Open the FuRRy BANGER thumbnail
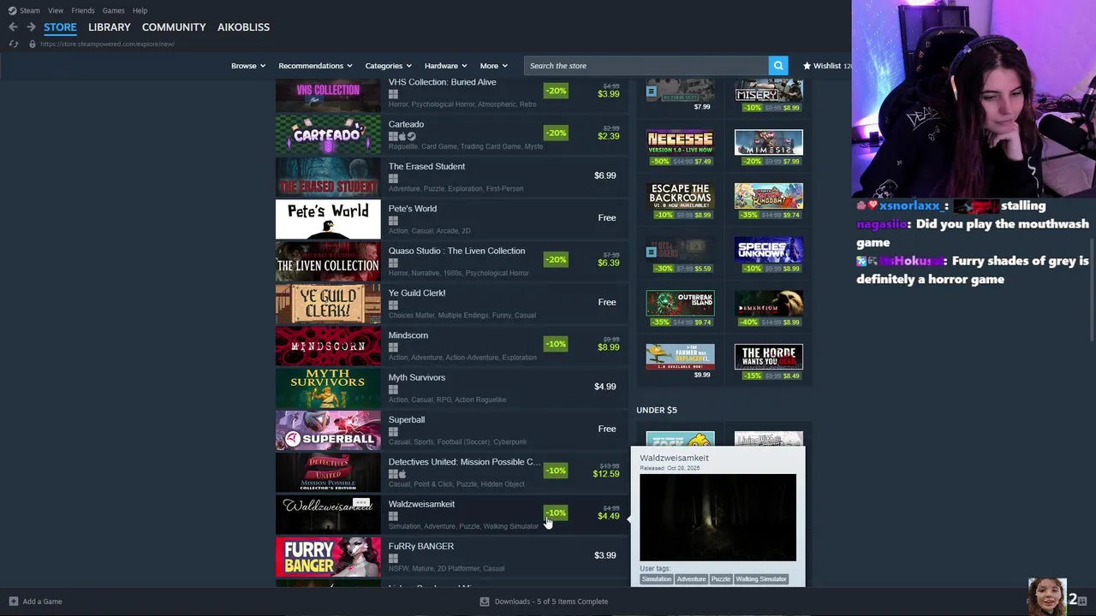The height and width of the screenshot is (616, 1096). coord(328,557)
